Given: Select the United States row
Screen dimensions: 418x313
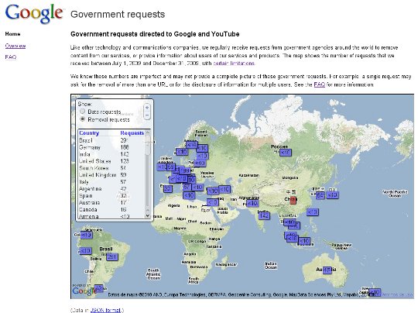Looking at the screenshot, I should (x=111, y=161).
